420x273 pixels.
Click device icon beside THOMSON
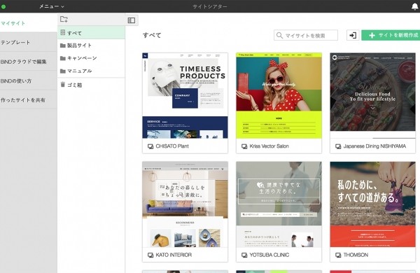pos(338,255)
